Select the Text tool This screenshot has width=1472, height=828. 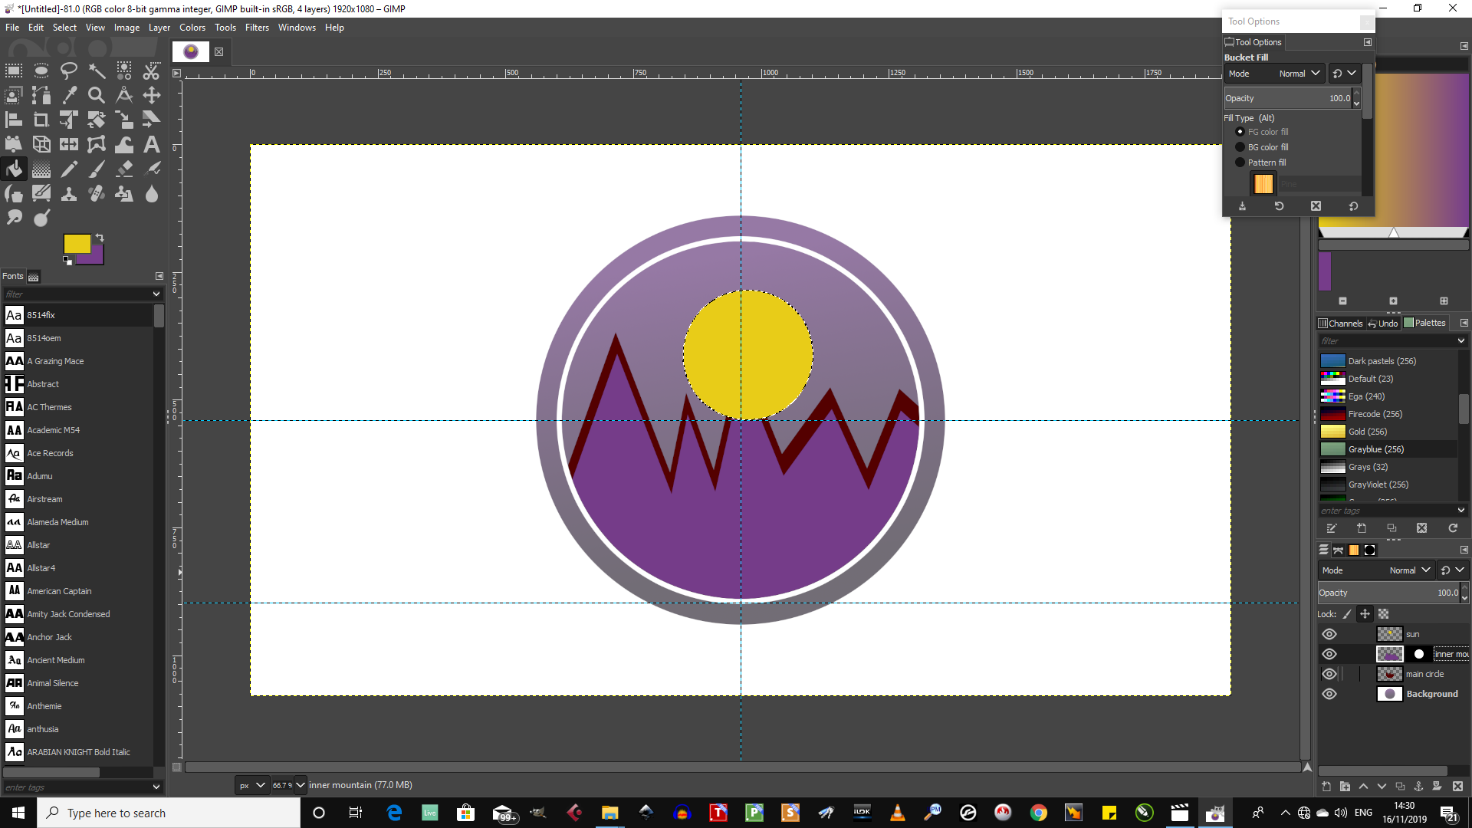pyautogui.click(x=152, y=144)
